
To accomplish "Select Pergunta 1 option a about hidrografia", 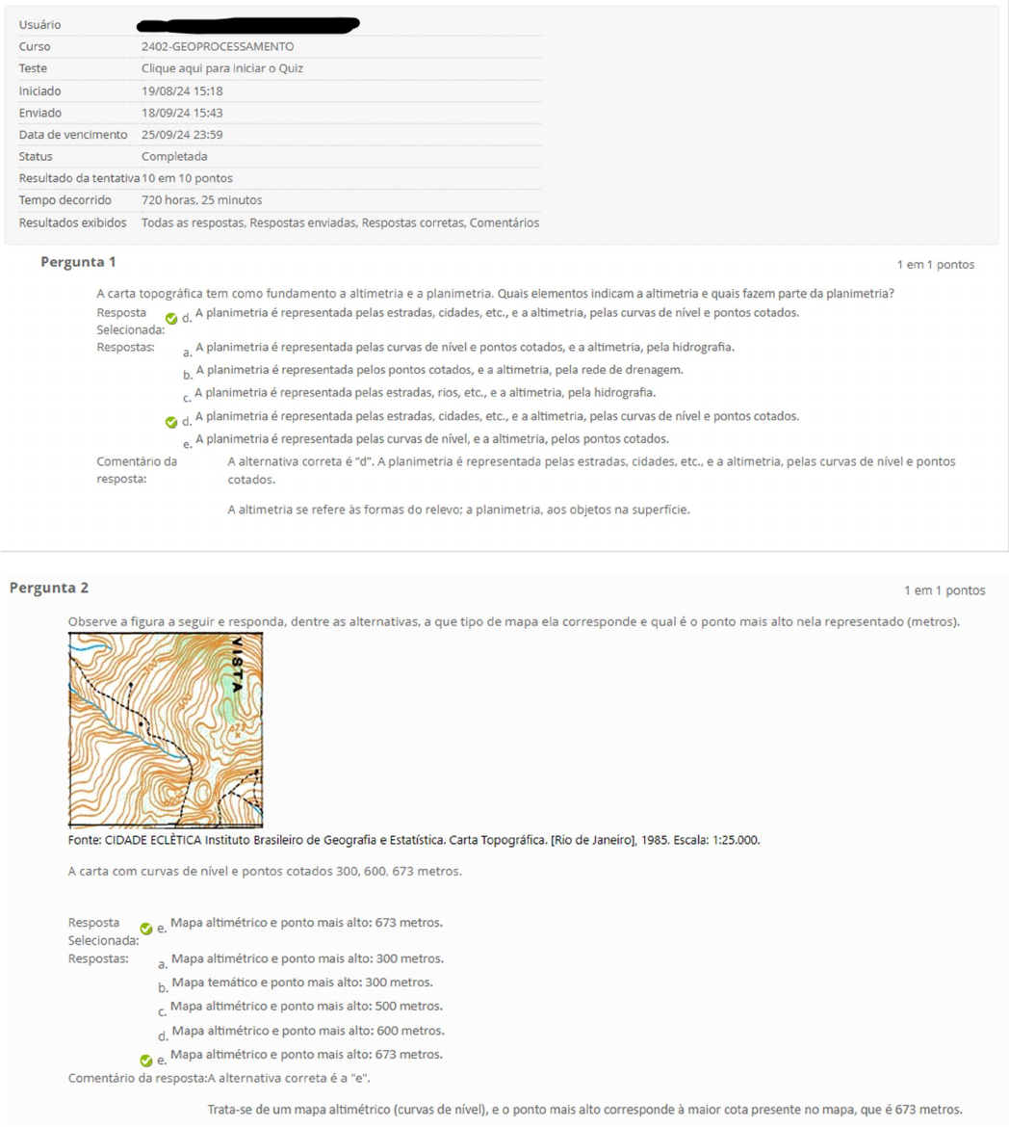I will tap(464, 347).
